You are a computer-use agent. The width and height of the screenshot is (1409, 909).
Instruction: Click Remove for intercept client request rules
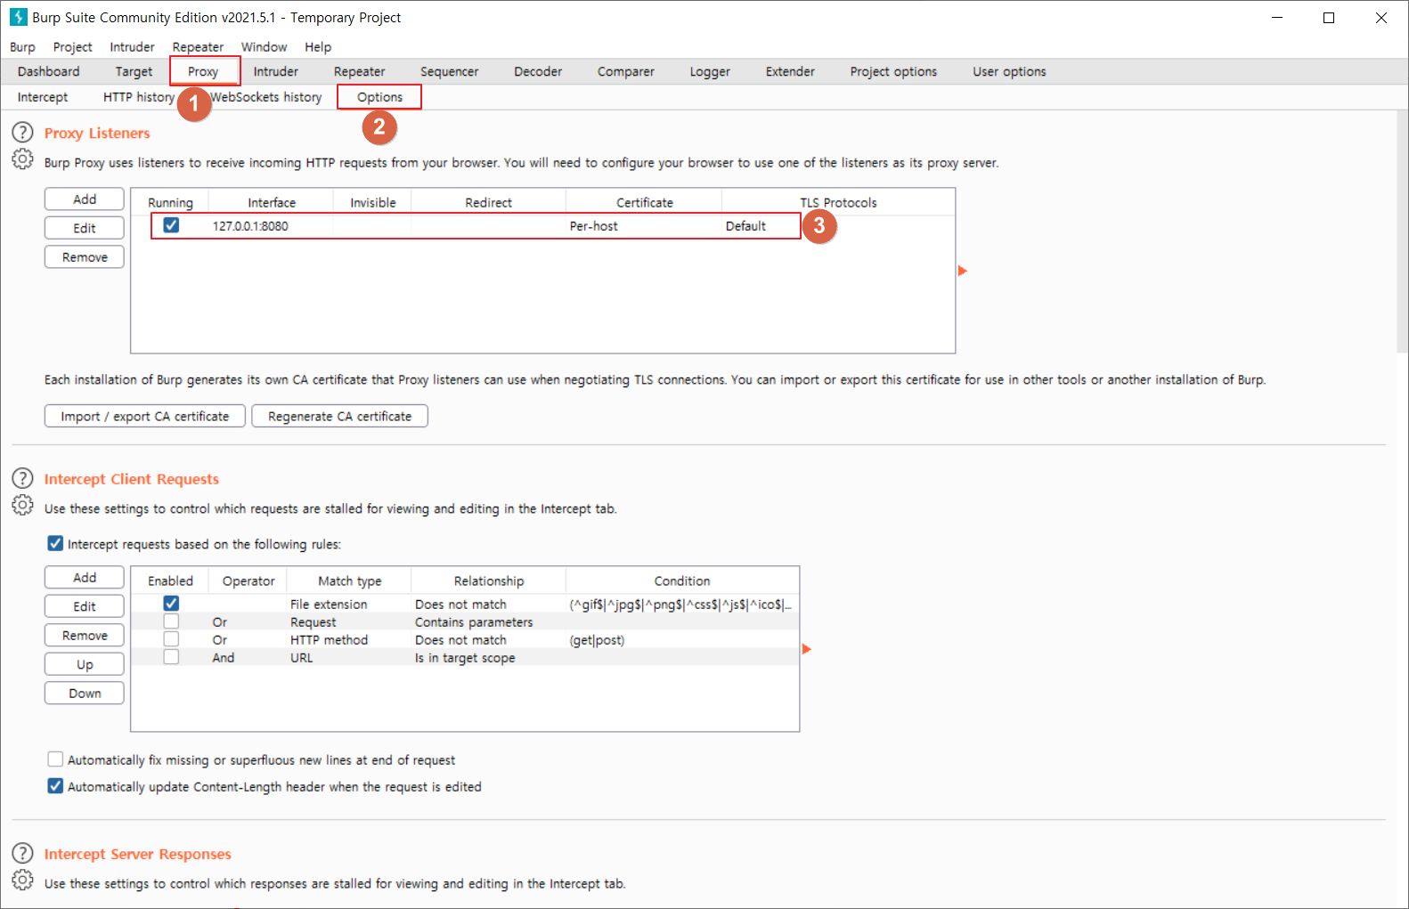point(85,636)
